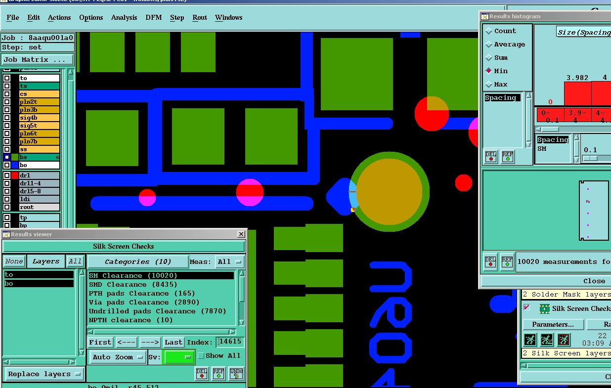Open the Auto Zoom dropdown
This screenshot has height=388, width=611.
pyautogui.click(x=118, y=357)
